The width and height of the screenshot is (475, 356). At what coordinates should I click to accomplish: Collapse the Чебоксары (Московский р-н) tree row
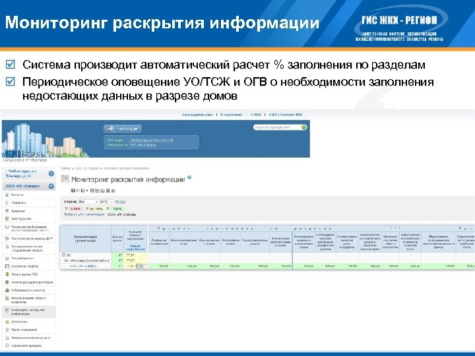(67, 260)
